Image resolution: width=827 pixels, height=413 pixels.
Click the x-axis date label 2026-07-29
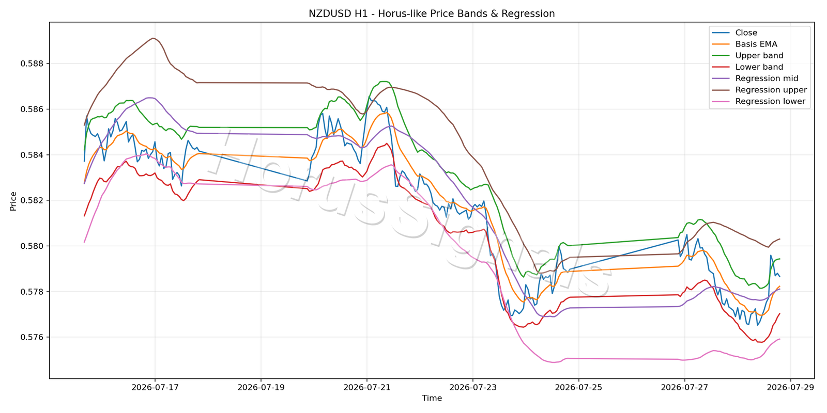790,387
